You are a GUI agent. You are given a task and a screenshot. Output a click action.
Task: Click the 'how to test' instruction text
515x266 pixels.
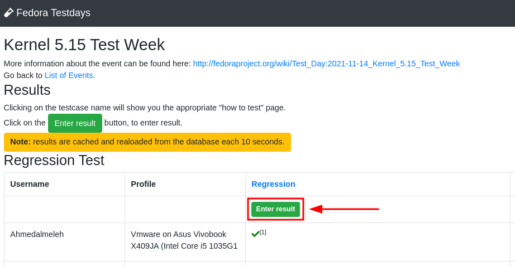point(145,108)
